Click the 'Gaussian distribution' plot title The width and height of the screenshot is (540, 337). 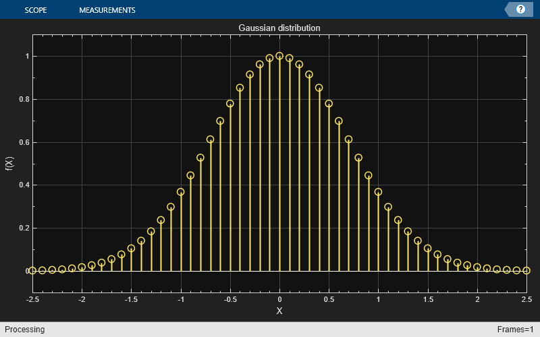tap(279, 28)
